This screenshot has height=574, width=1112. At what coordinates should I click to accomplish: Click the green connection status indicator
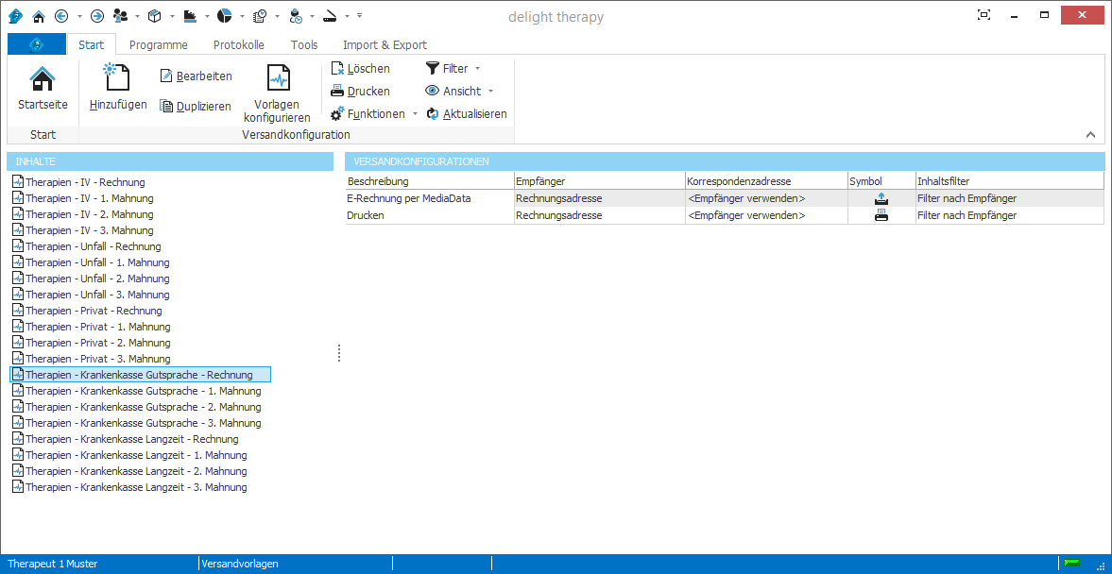pyautogui.click(x=1071, y=564)
